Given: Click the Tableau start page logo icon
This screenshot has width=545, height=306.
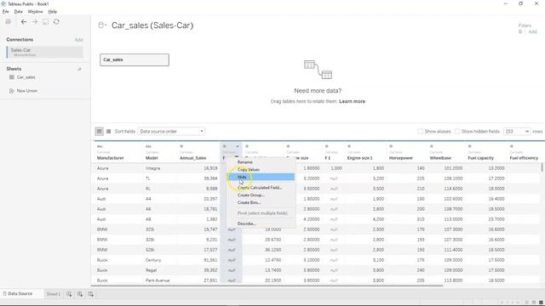Looking at the screenshot, I should [8, 21].
